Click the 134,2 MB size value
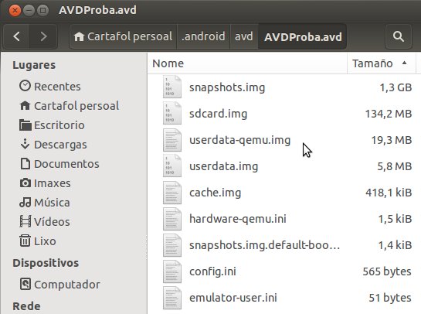 [x=389, y=114]
